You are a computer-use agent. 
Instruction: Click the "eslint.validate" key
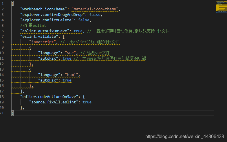point(39,36)
